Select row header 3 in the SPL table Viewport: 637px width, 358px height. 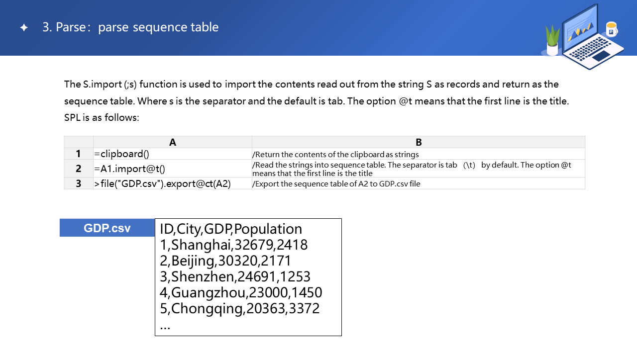click(x=79, y=183)
